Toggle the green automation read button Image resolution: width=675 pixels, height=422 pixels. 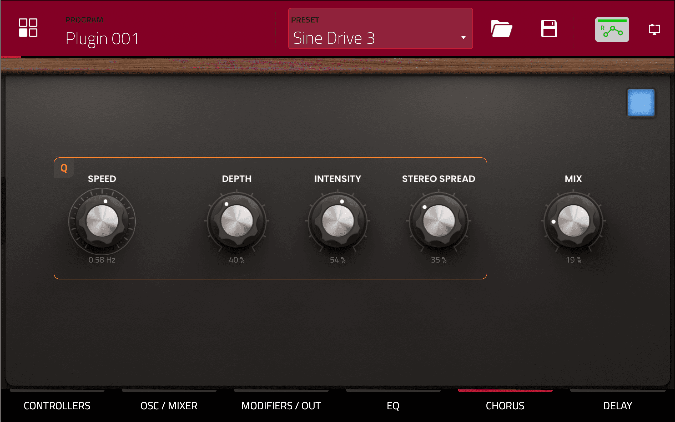point(612,29)
